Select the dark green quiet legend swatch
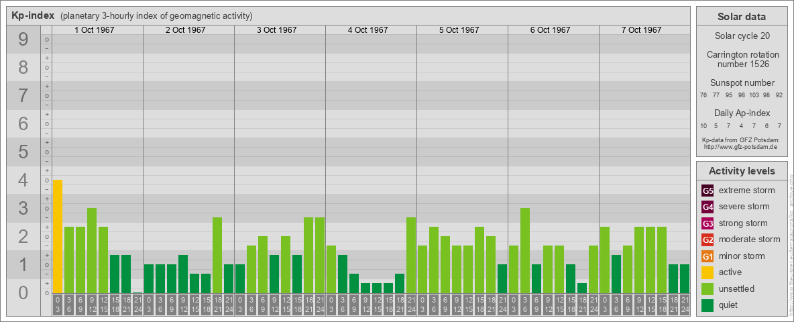 pyautogui.click(x=707, y=305)
